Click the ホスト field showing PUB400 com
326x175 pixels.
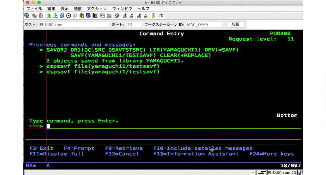point(74,24)
